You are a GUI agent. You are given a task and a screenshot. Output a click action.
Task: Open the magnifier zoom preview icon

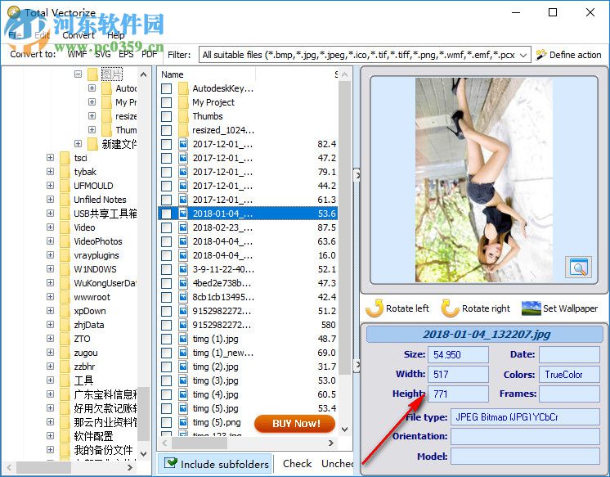tap(578, 267)
